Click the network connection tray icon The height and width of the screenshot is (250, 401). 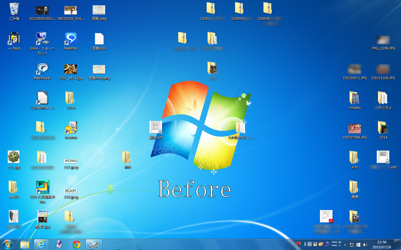click(352, 245)
